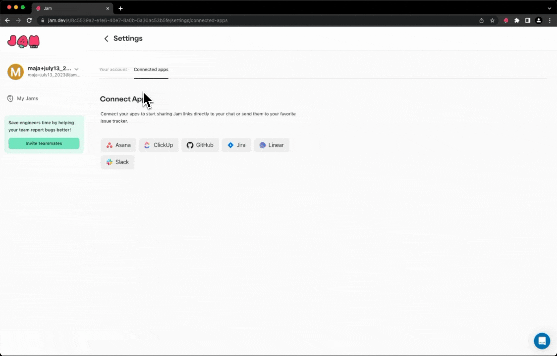Go back using the Settings arrow
Viewport: 557px width, 356px height.
pyautogui.click(x=106, y=39)
